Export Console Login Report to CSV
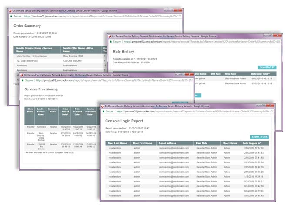Viewport: 287px width, 205px height. [259, 137]
